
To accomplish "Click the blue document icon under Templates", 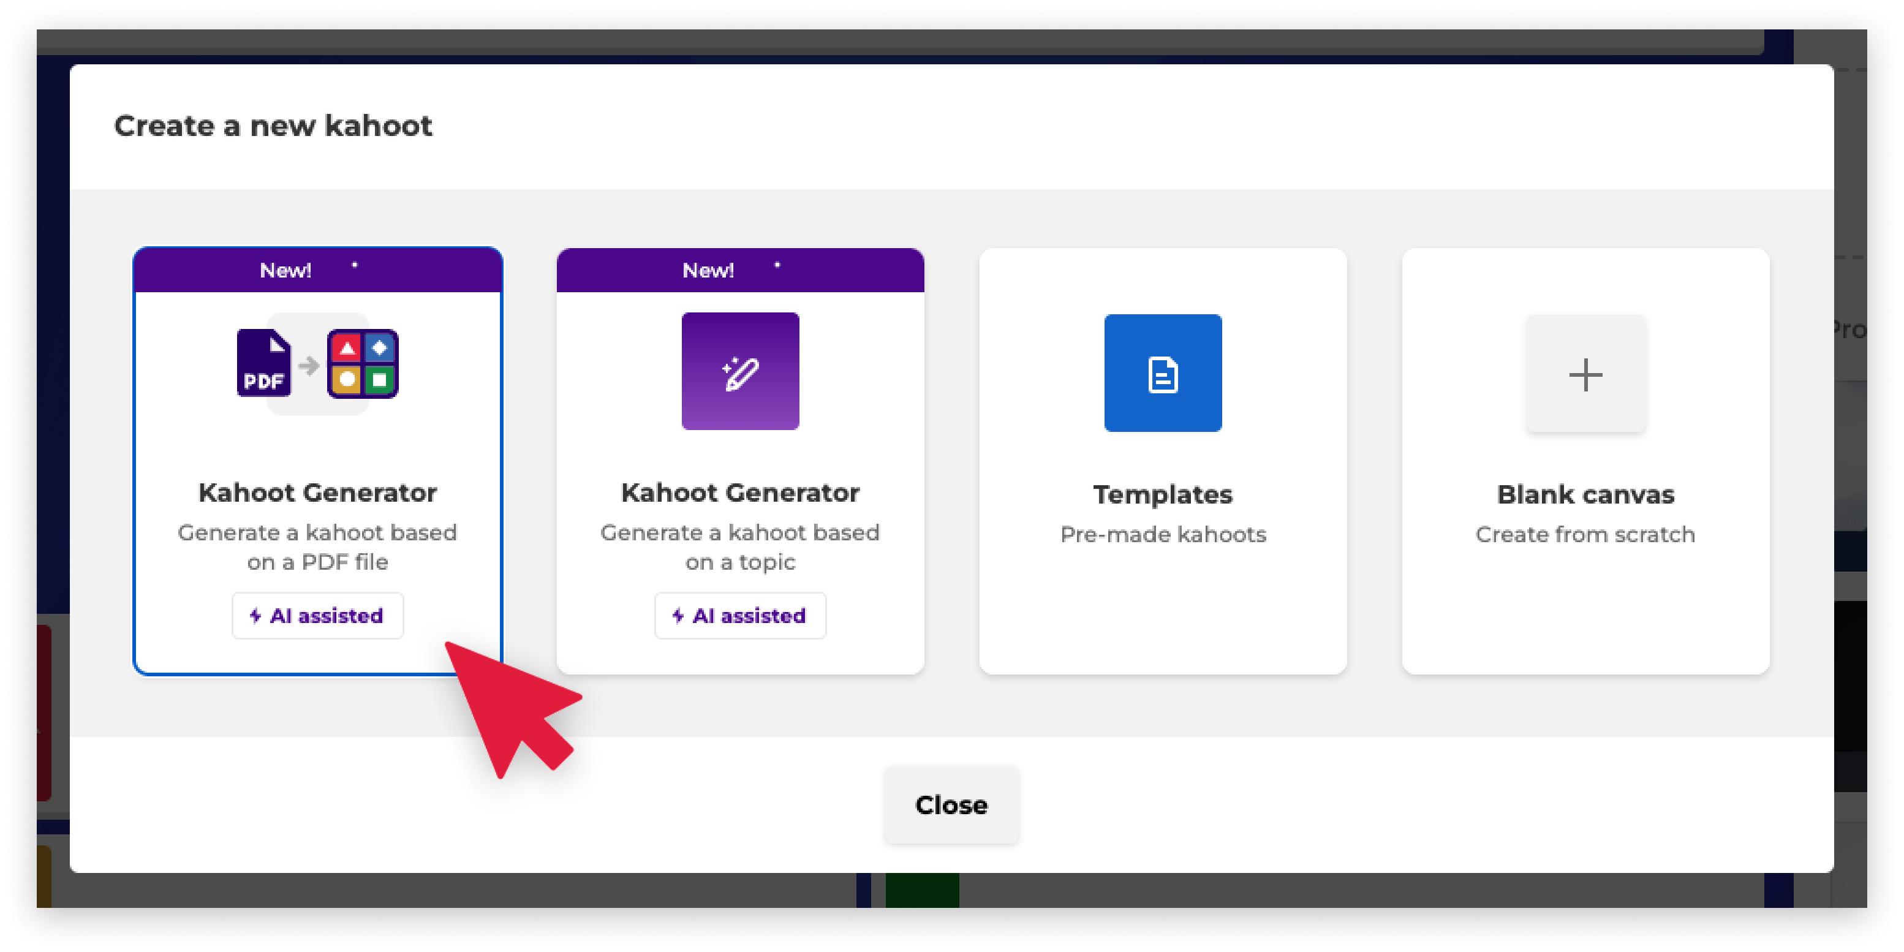I will click(x=1163, y=372).
